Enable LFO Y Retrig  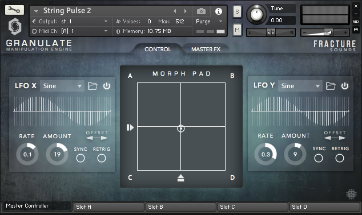[x=340, y=158]
